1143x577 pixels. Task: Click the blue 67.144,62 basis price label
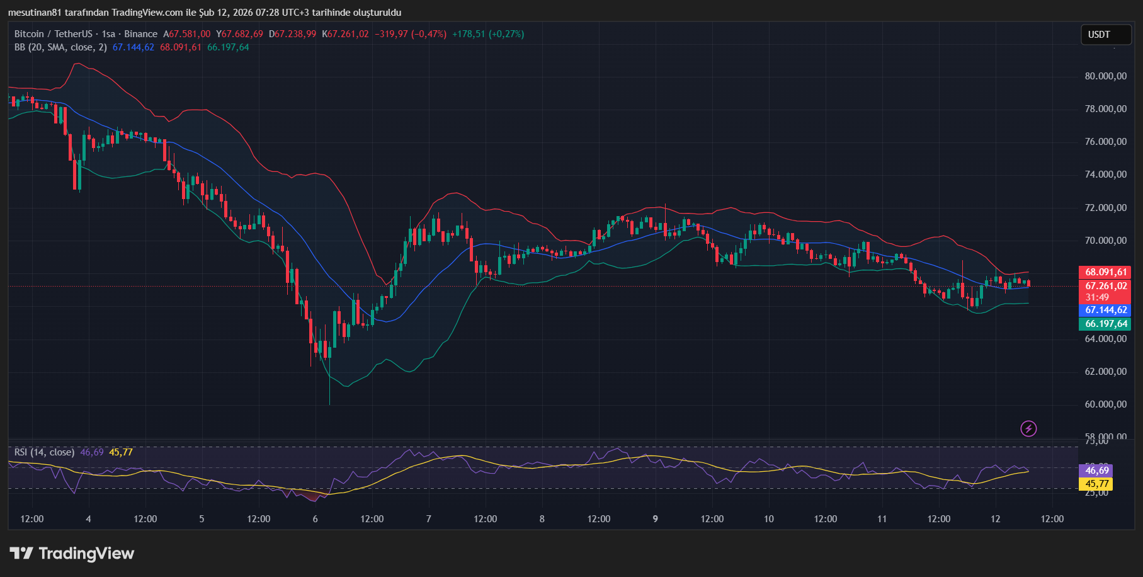tap(1105, 310)
